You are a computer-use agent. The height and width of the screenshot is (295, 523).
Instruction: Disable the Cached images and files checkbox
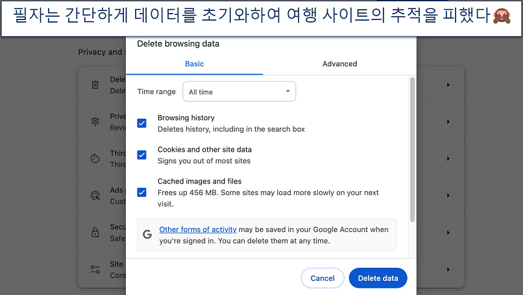[x=141, y=192]
